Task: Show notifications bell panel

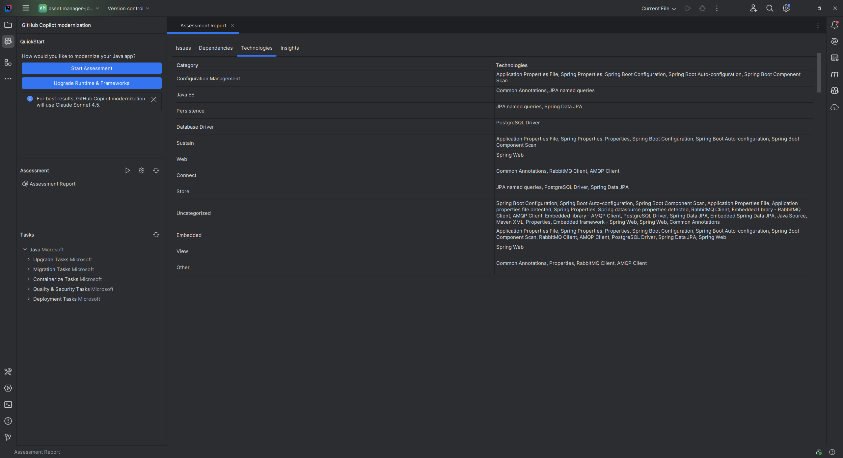Action: pyautogui.click(x=834, y=25)
